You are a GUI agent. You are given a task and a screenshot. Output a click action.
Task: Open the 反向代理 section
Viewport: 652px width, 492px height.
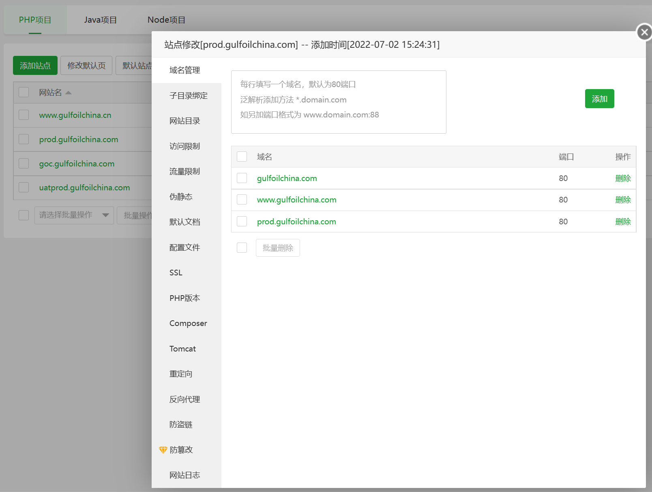pos(187,399)
